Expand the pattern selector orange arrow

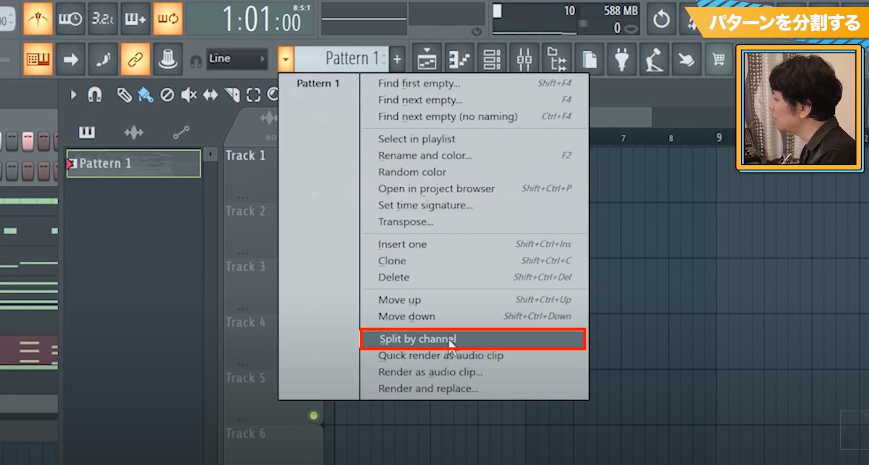click(x=286, y=59)
